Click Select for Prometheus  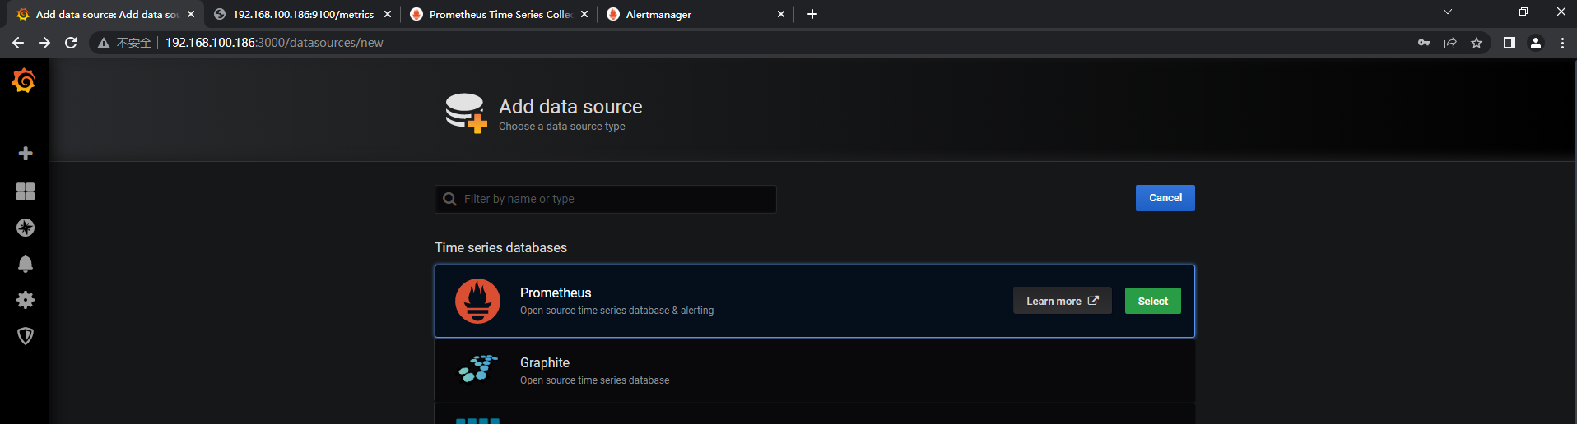(1153, 301)
